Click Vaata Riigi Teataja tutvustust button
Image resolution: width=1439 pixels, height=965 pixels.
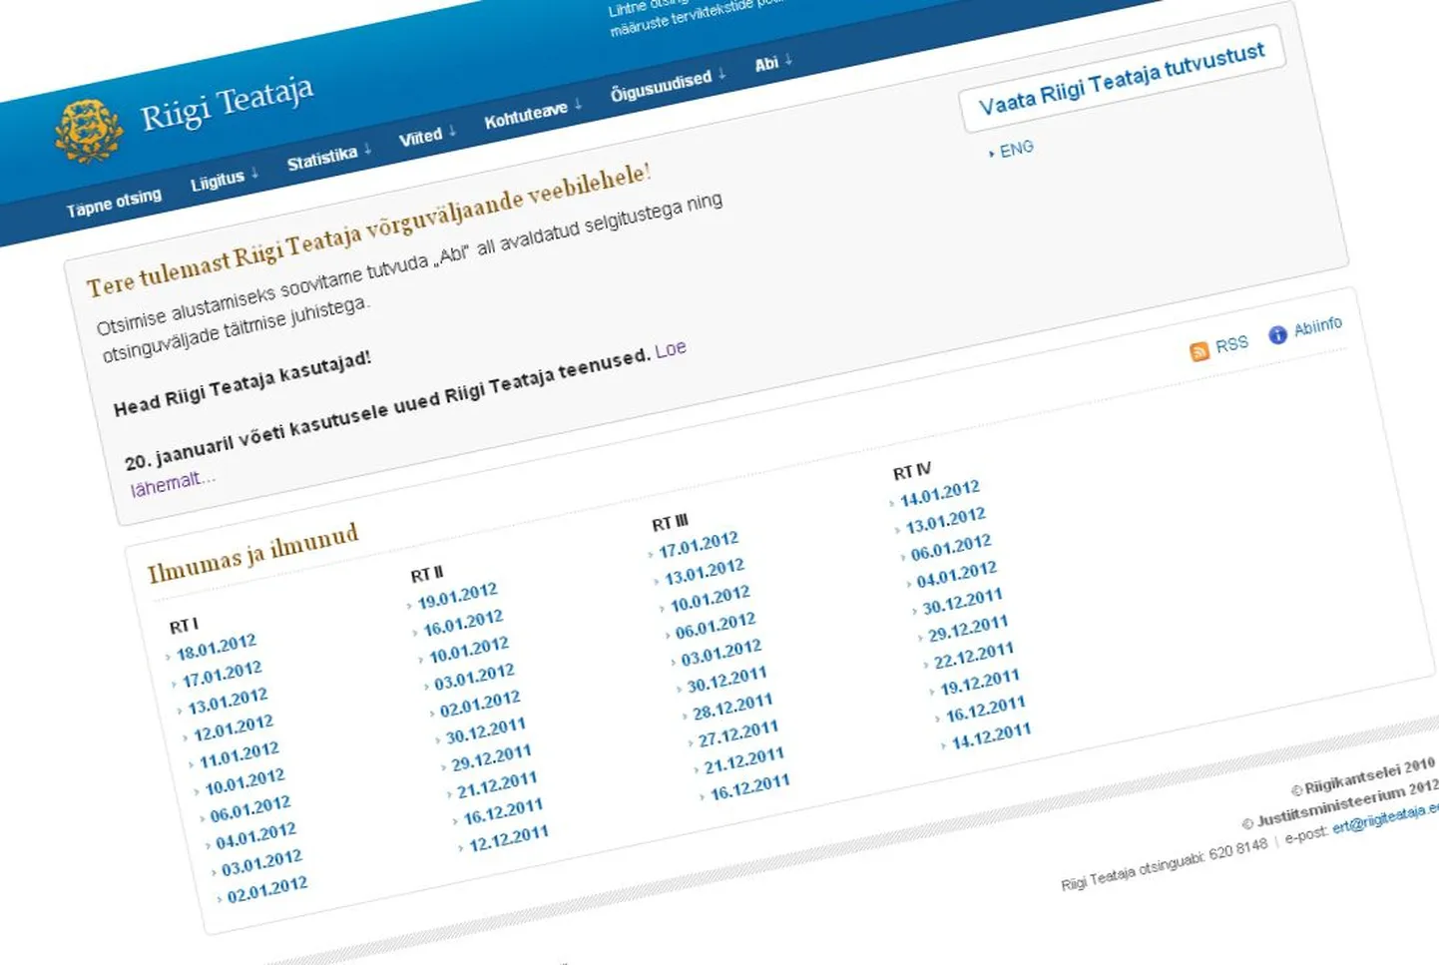(1122, 79)
